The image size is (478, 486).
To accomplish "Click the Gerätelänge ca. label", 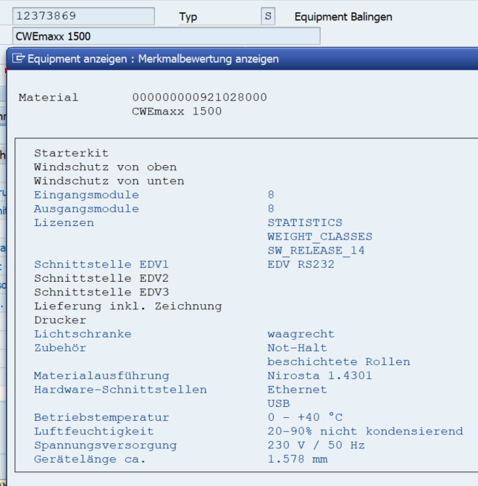I will 90,459.
